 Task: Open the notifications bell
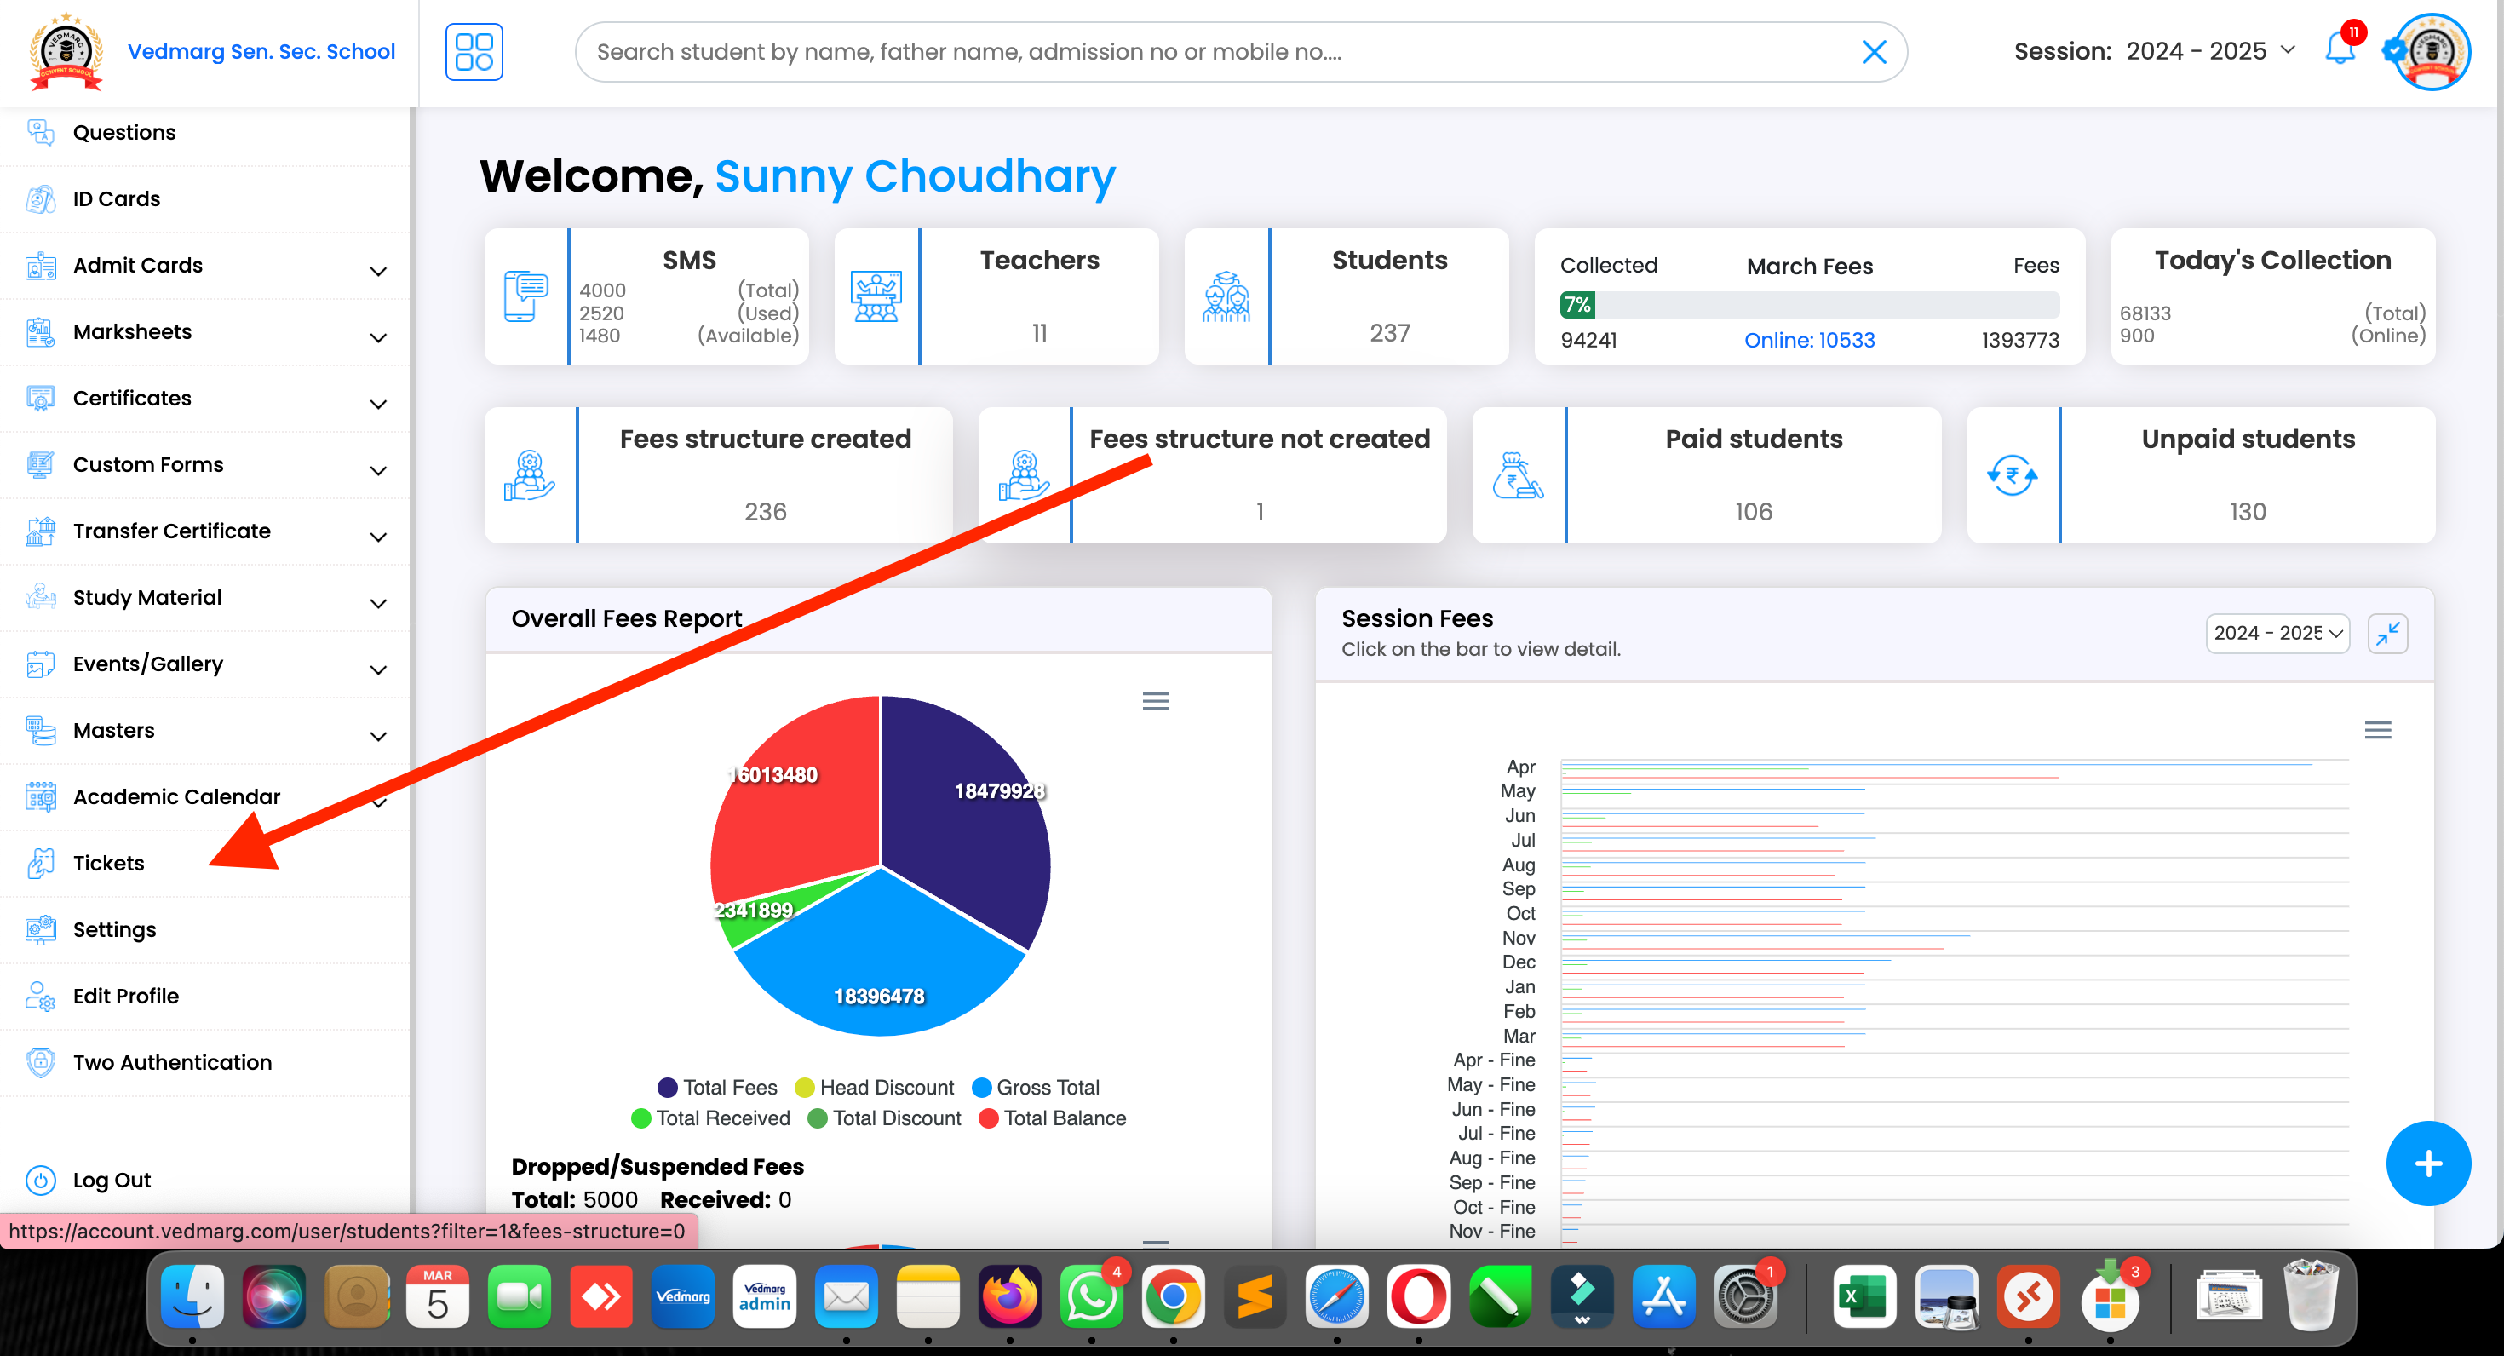(x=2339, y=49)
